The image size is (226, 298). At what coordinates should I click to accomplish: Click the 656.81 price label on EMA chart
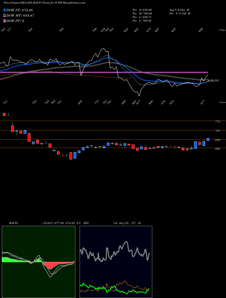click(x=213, y=80)
